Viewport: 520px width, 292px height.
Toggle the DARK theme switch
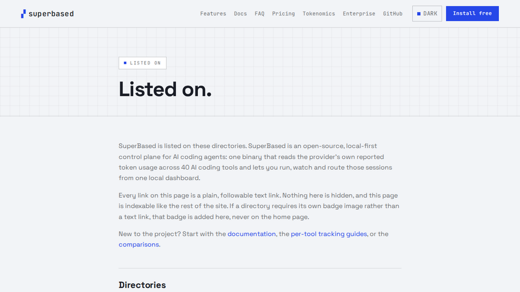427,14
